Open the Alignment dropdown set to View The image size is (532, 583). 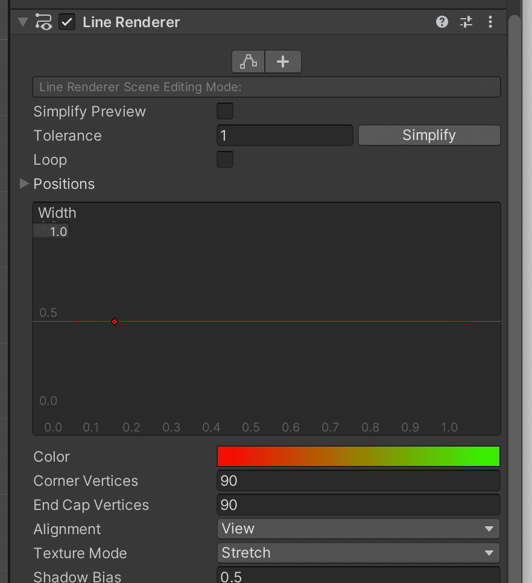tap(358, 529)
